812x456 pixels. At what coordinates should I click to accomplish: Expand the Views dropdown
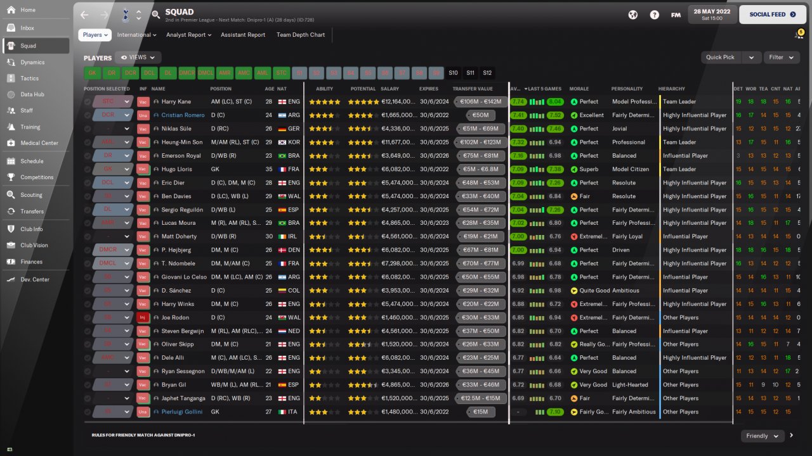click(x=138, y=58)
